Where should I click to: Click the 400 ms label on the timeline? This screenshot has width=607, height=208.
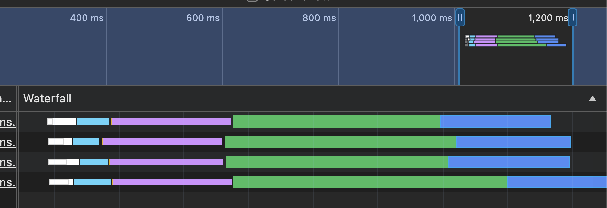coord(86,18)
